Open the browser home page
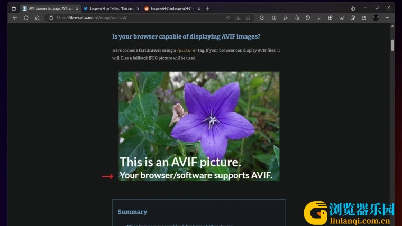The width and height of the screenshot is (402, 226). [x=38, y=17]
